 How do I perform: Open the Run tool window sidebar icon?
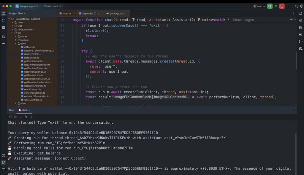click(x=4, y=163)
